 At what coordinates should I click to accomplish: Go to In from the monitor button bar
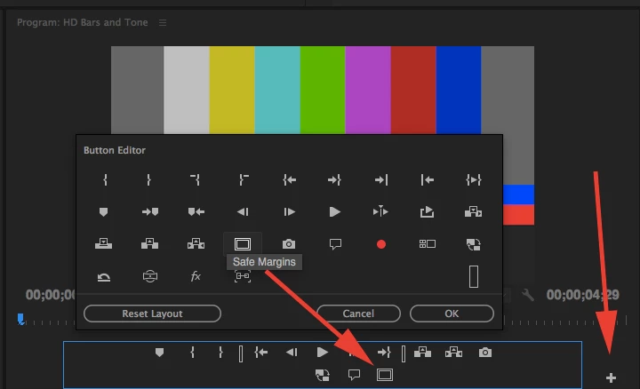260,353
